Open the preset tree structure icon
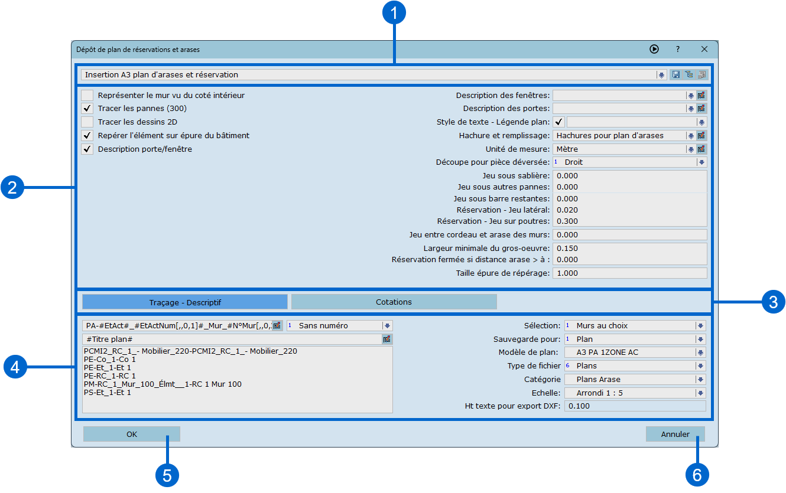The width and height of the screenshot is (786, 493). 689,75
